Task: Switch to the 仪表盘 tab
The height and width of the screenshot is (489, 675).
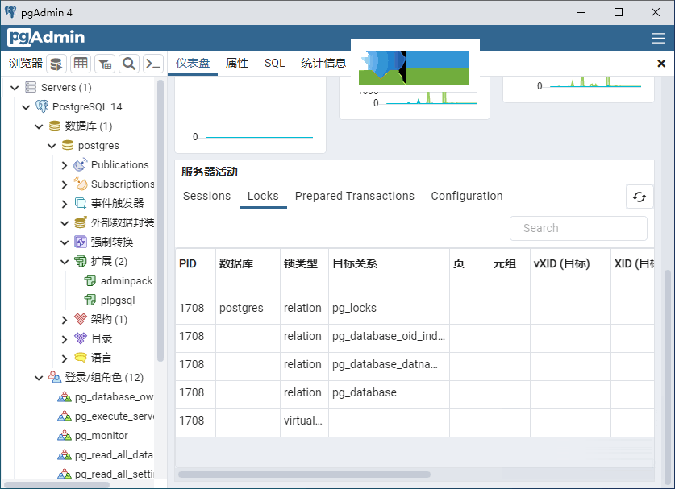Action: [193, 63]
